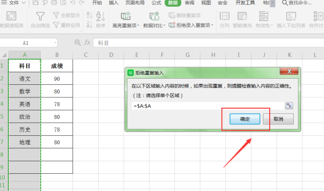Screen dimensions: 324x191
Task: Expand the 文件 menu dropdown arrow
Action: (23, 3)
